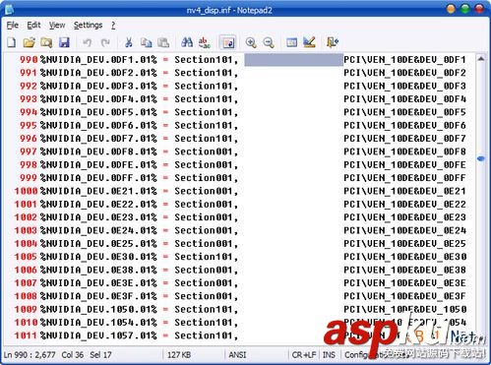Undo the last edit
Screen dimensions: 491x365
[x=87, y=42]
